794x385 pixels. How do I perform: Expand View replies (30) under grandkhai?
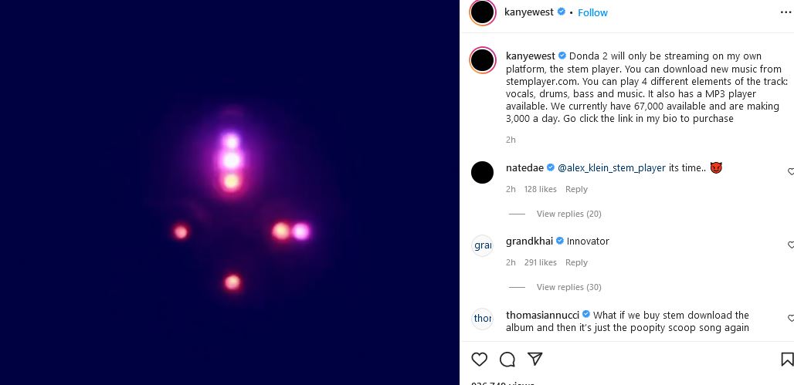(568, 287)
